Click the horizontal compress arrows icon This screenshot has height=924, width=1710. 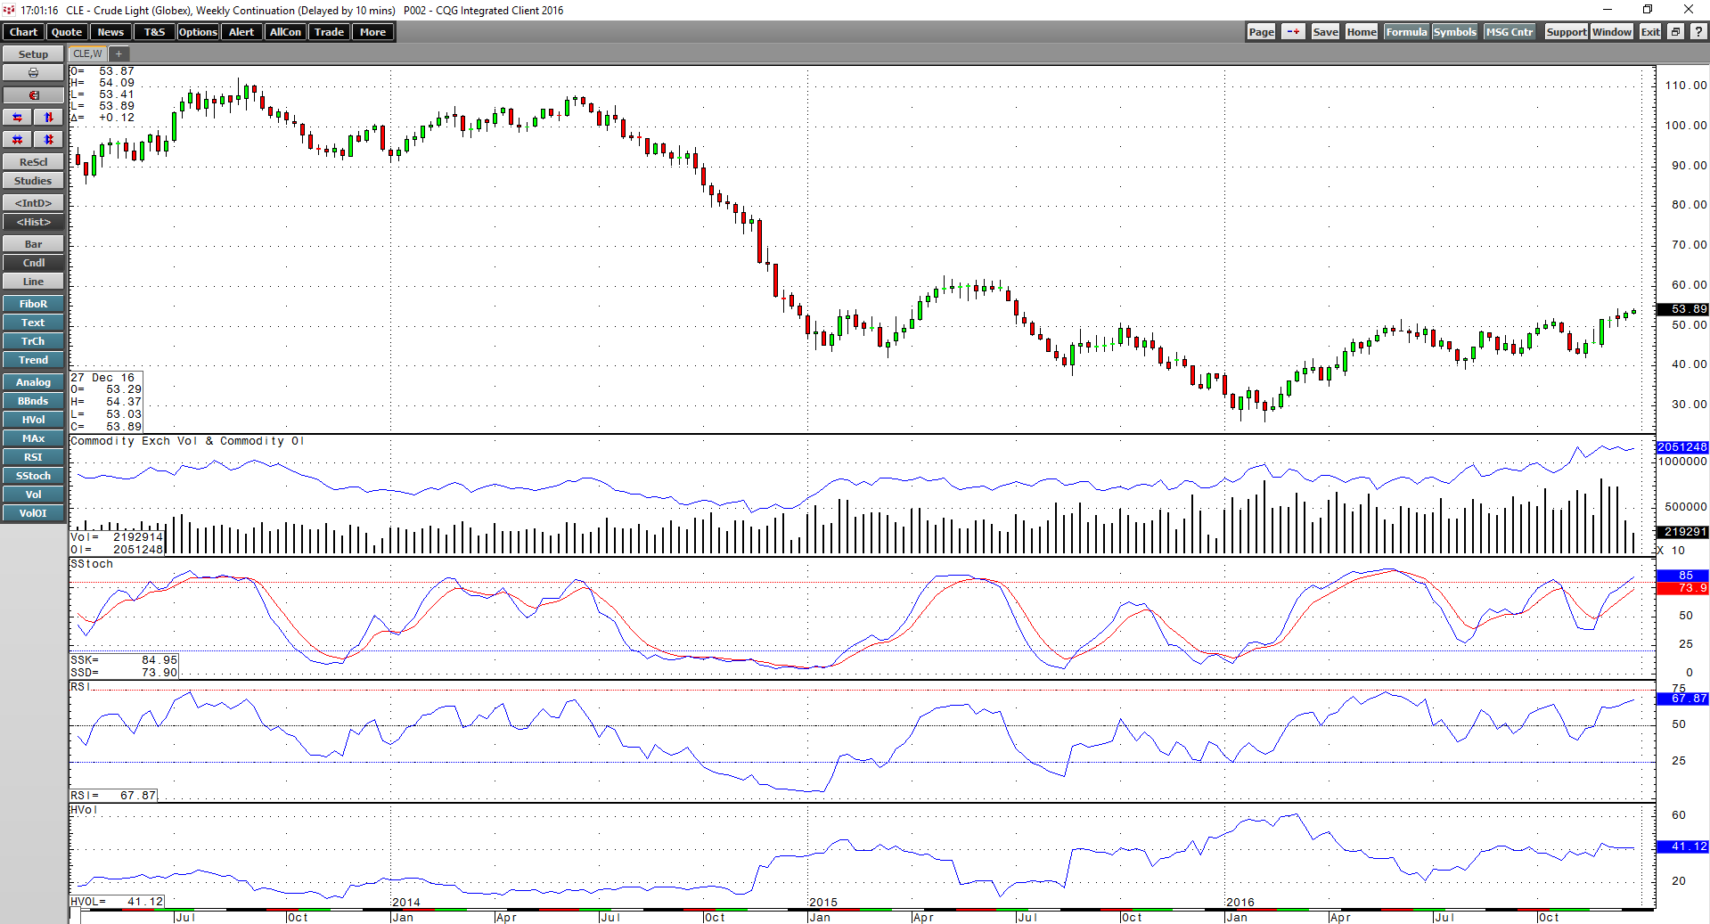tap(17, 140)
